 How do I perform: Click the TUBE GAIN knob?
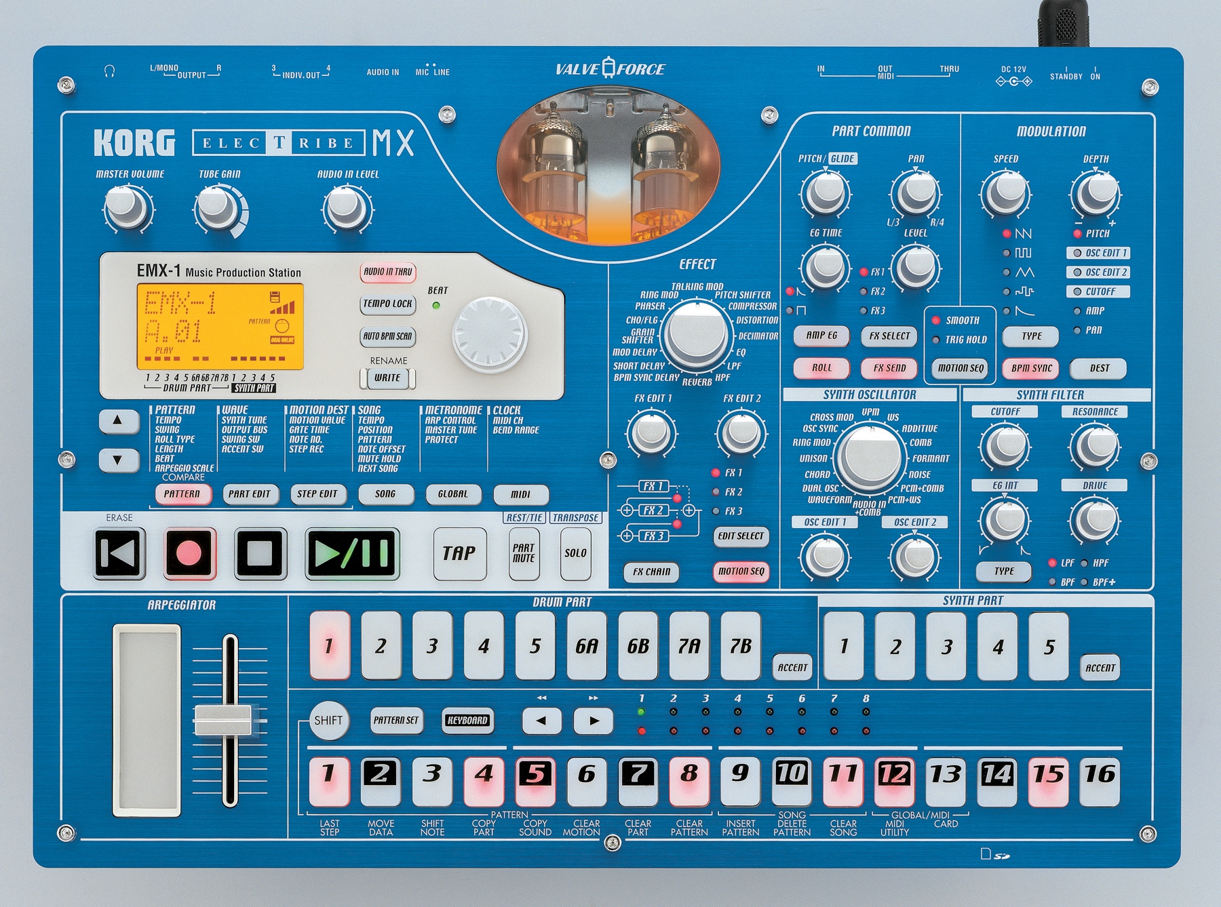[217, 208]
